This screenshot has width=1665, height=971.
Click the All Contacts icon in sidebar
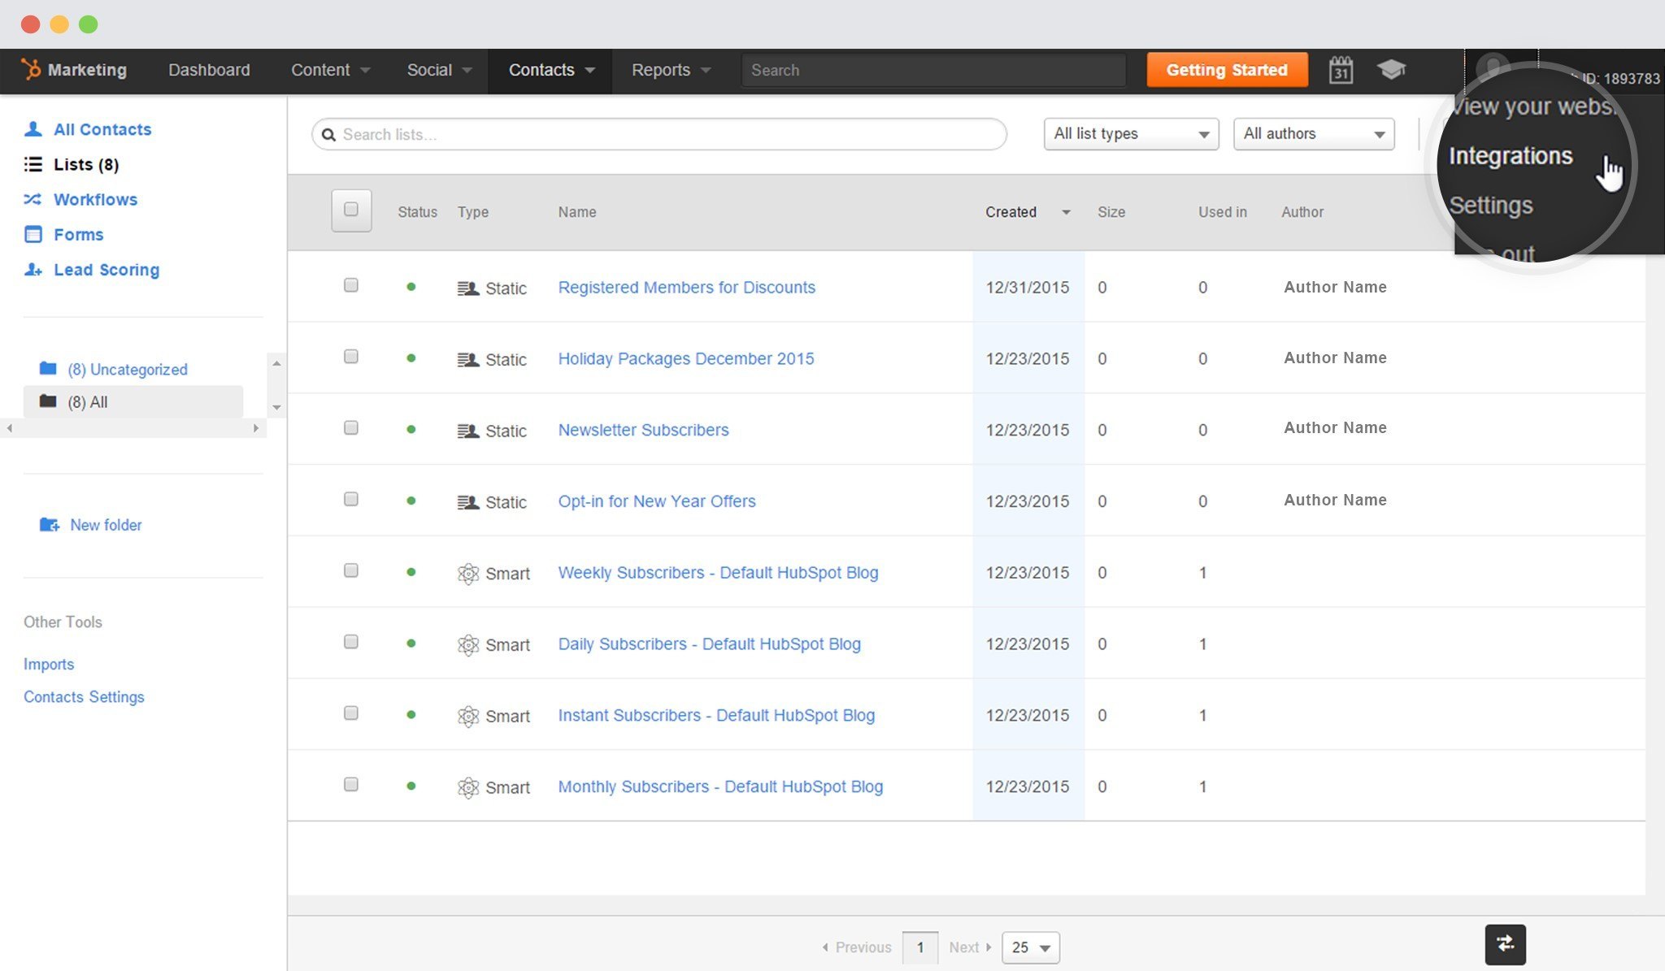point(33,128)
